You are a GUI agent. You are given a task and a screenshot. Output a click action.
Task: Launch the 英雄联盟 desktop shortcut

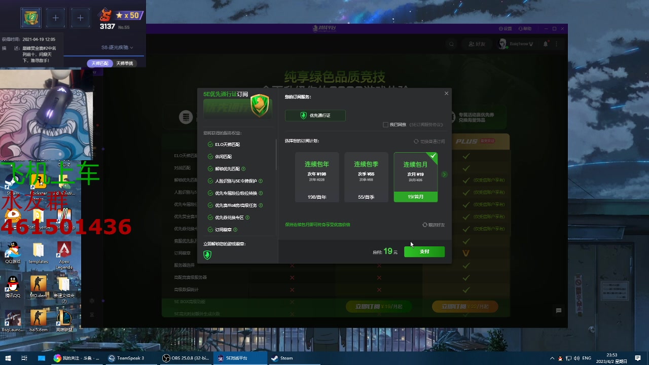pos(64,321)
